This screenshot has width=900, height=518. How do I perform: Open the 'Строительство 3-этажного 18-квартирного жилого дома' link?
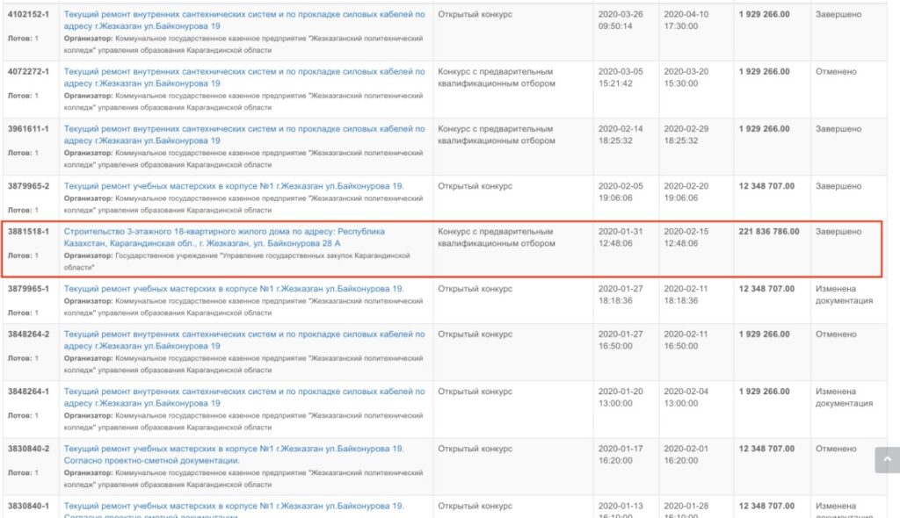click(x=224, y=237)
